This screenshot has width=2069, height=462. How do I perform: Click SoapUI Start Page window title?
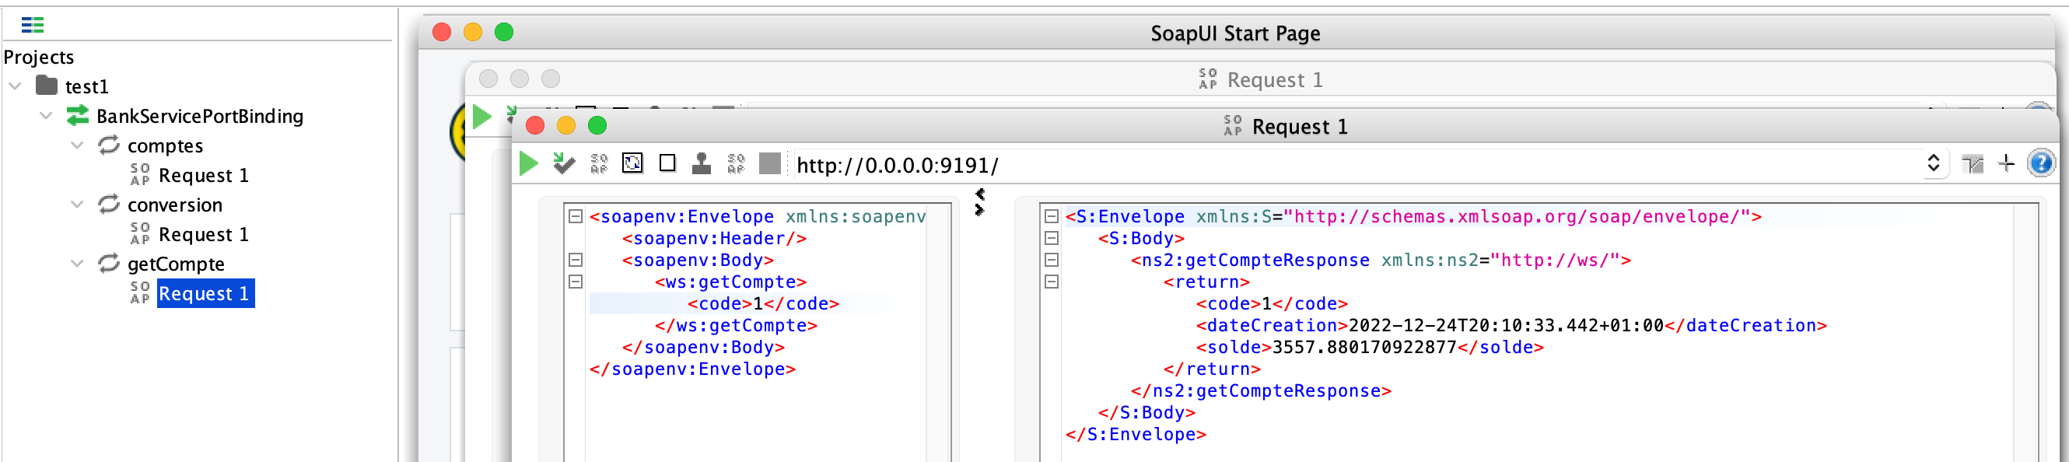pyautogui.click(x=1235, y=33)
